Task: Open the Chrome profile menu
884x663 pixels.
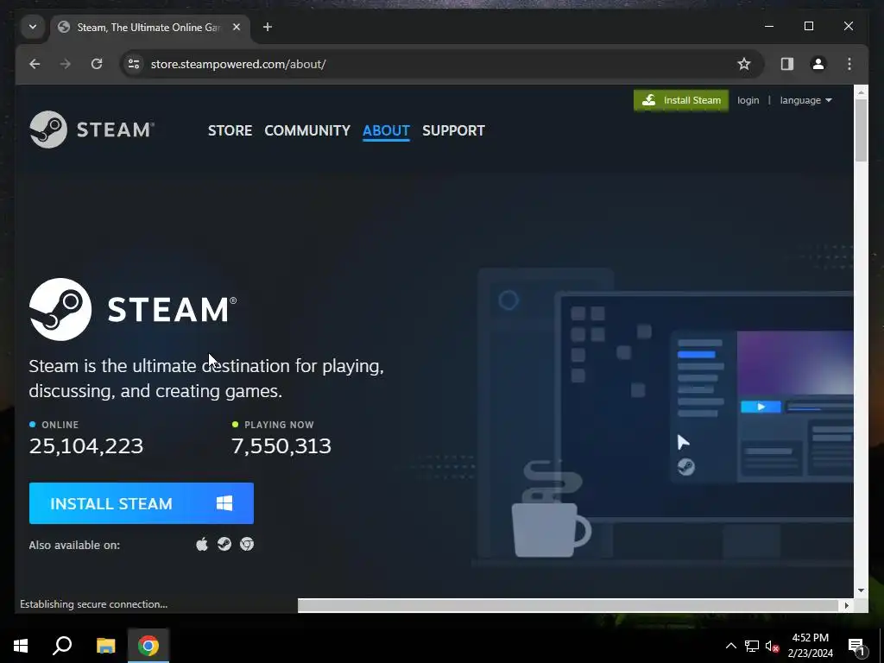Action: pyautogui.click(x=818, y=64)
